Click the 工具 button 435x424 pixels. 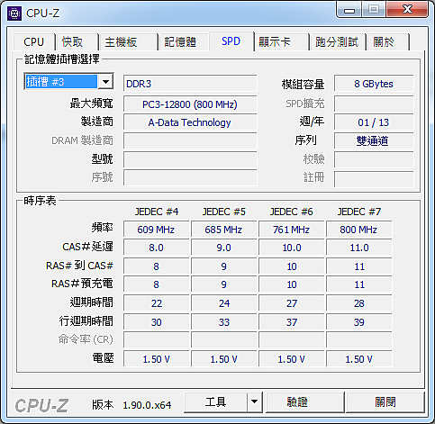[215, 401]
